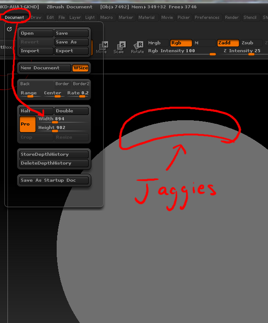Click the Center slider
Image resolution: width=268 pixels, height=323 pixels.
pyautogui.click(x=54, y=94)
